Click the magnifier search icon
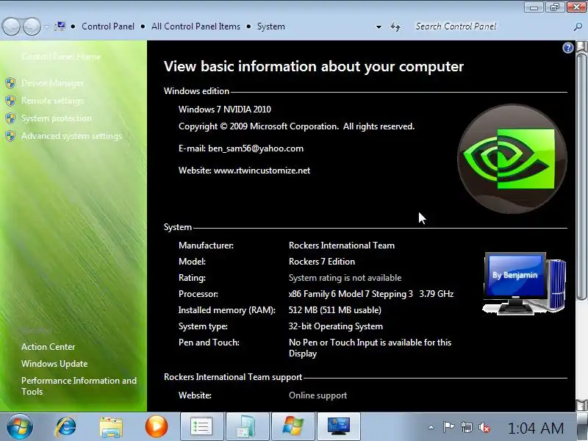The height and width of the screenshot is (441, 588). (578, 26)
